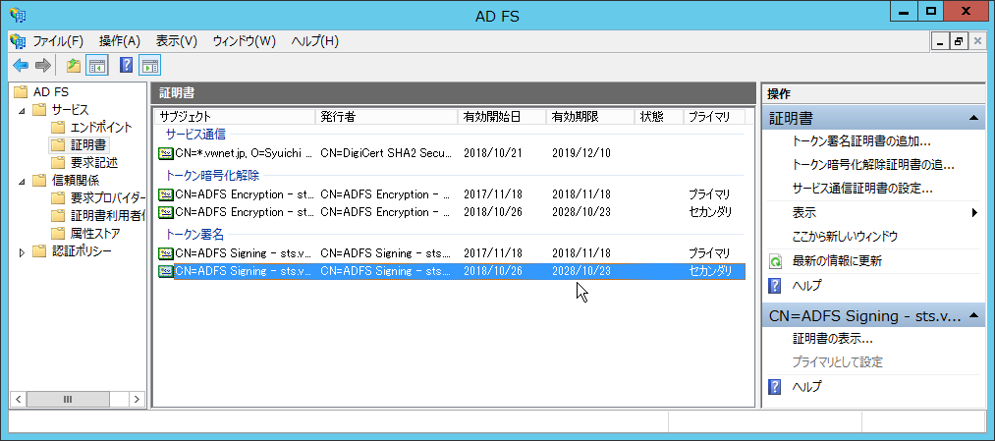Click サービス通信証明書の設定... action

(x=862, y=190)
